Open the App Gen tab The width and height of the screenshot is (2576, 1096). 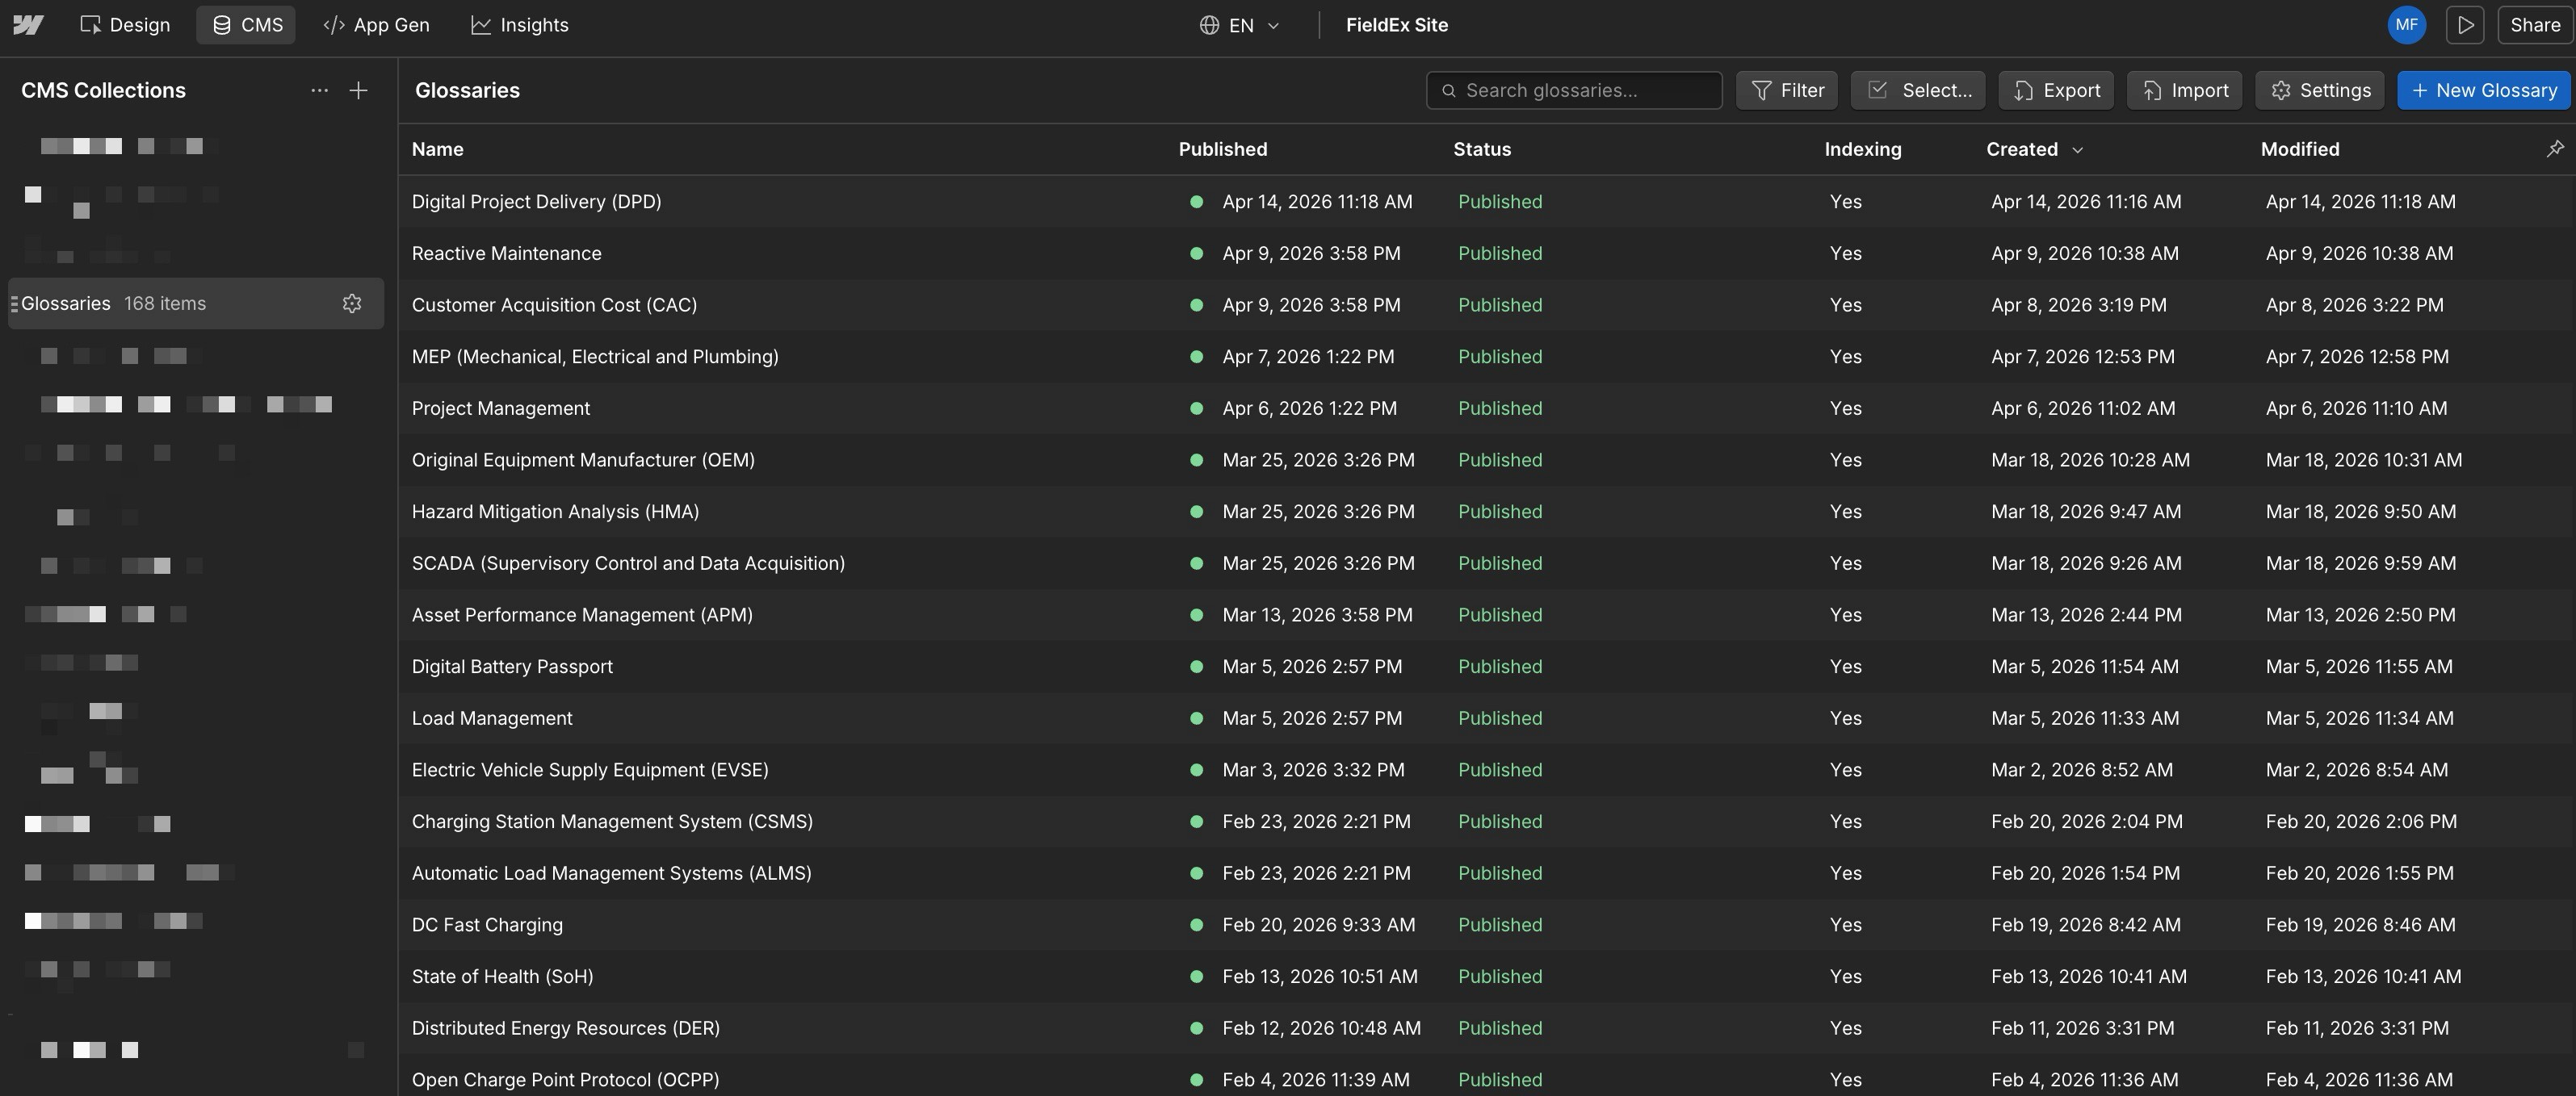click(x=376, y=25)
